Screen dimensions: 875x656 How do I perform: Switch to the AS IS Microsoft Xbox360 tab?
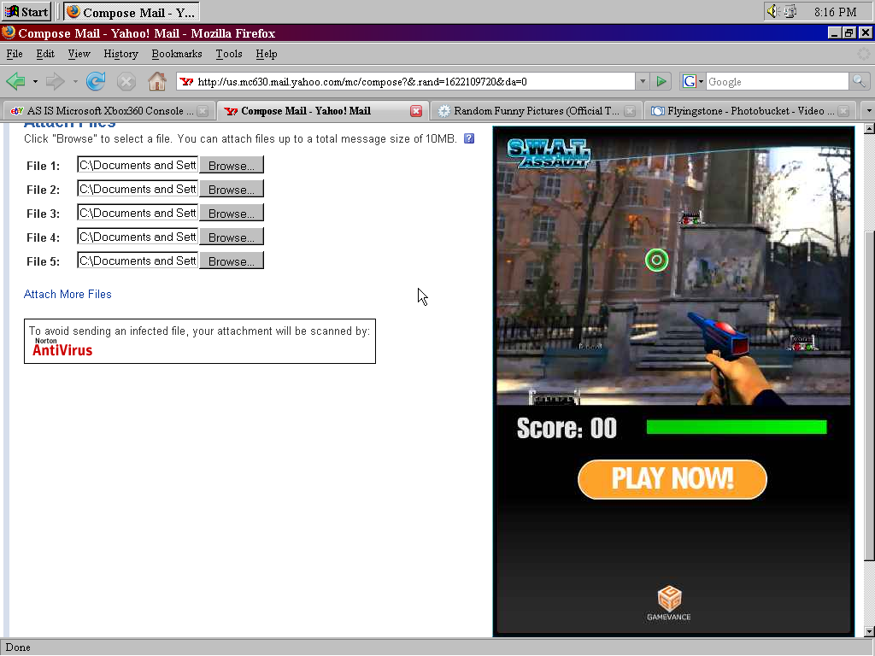click(x=109, y=111)
